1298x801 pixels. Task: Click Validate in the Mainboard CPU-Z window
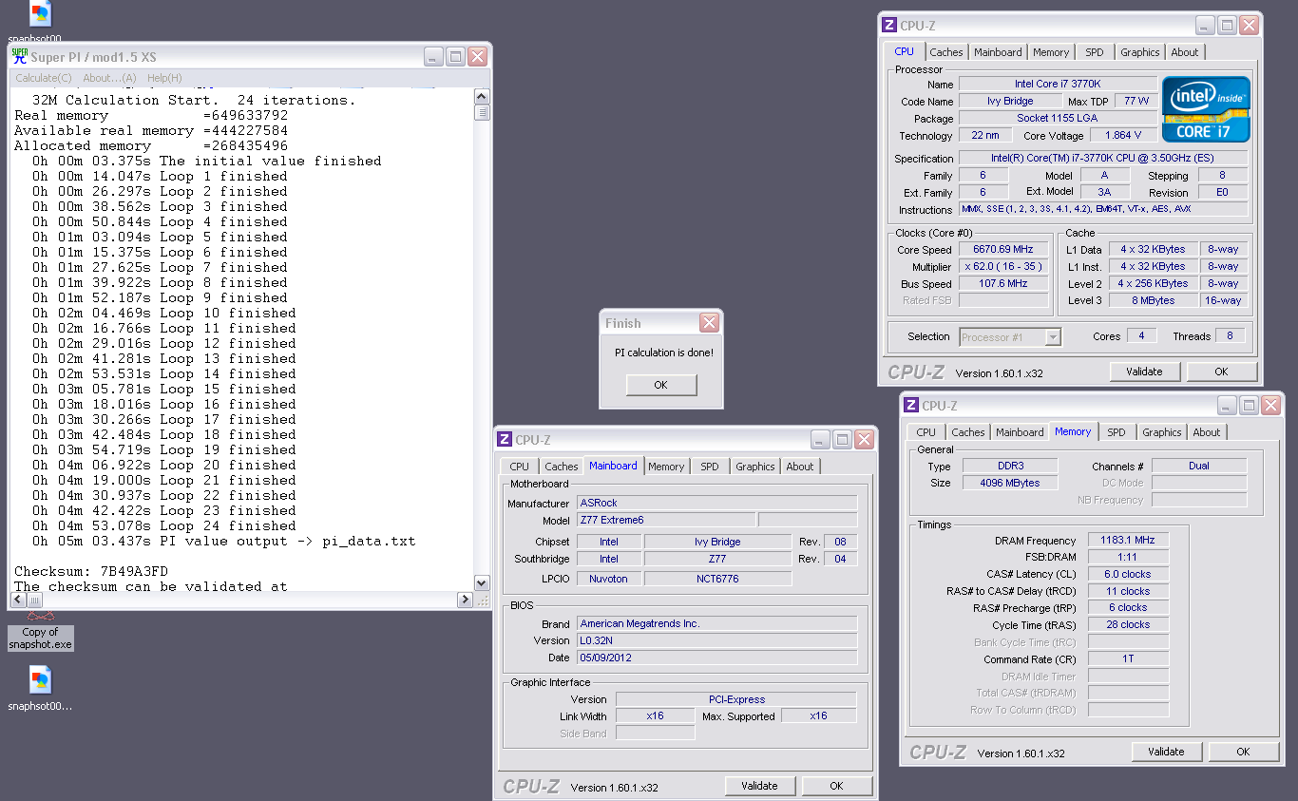(x=759, y=786)
